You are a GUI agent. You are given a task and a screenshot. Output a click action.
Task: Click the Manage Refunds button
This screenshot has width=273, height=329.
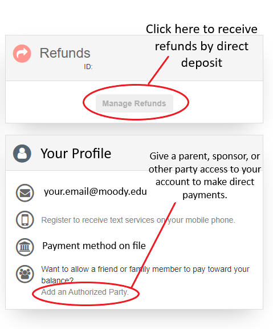(x=135, y=103)
